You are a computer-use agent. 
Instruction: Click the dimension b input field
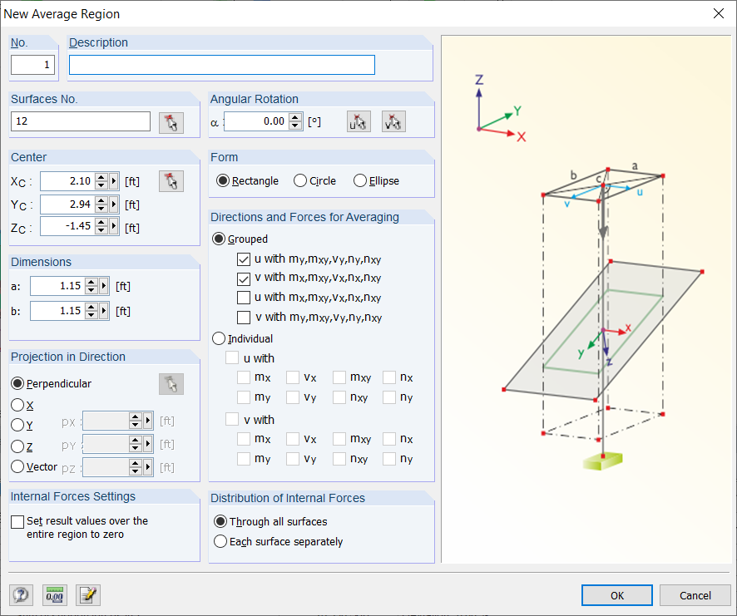[62, 310]
